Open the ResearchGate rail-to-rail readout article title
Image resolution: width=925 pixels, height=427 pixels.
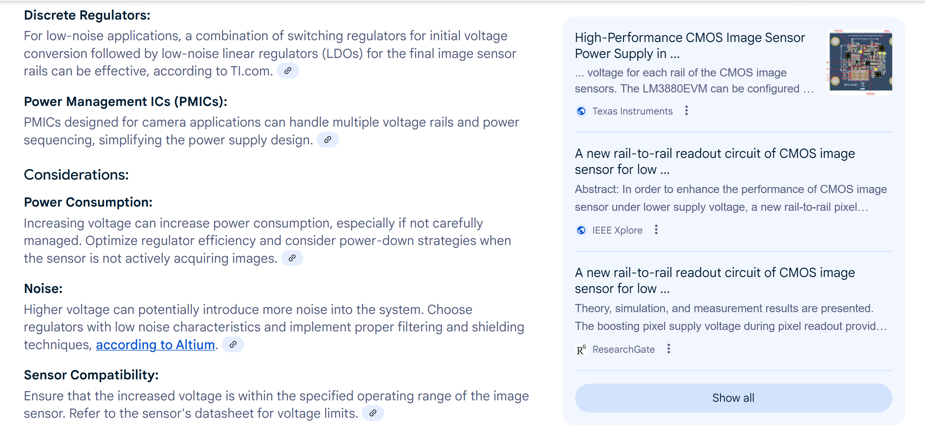point(714,280)
